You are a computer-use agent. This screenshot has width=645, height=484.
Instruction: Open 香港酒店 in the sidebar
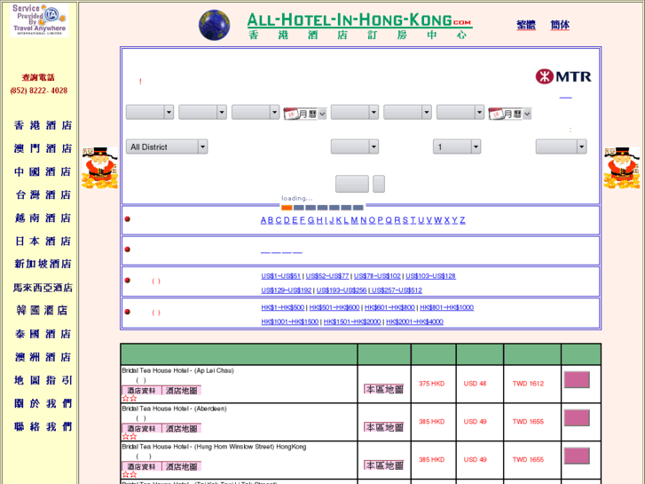click(43, 125)
